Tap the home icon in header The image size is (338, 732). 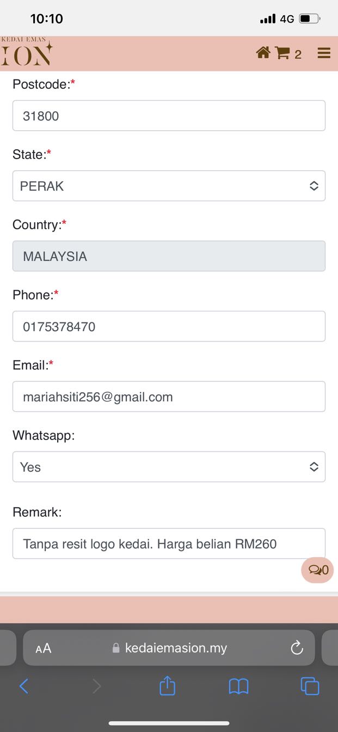[263, 53]
